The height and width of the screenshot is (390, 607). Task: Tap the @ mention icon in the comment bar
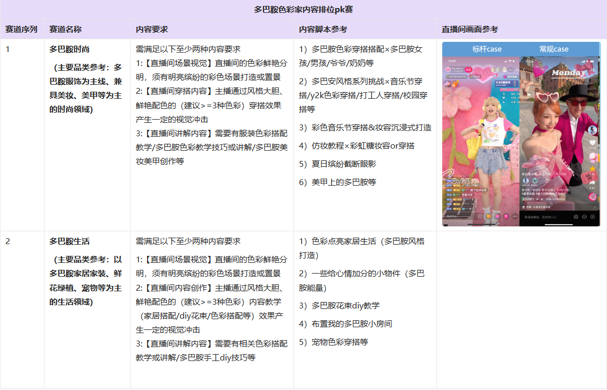click(x=577, y=217)
